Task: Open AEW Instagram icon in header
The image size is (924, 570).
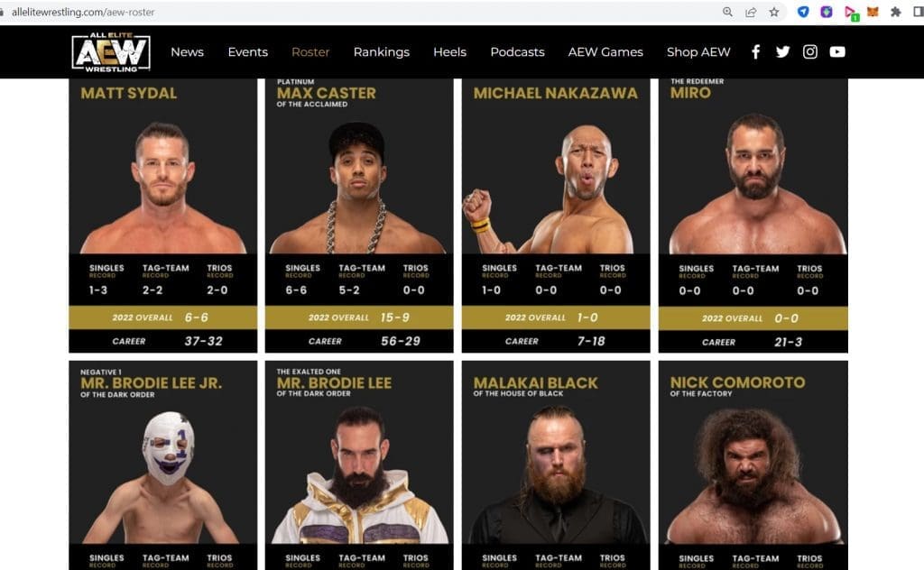Action: pos(810,51)
